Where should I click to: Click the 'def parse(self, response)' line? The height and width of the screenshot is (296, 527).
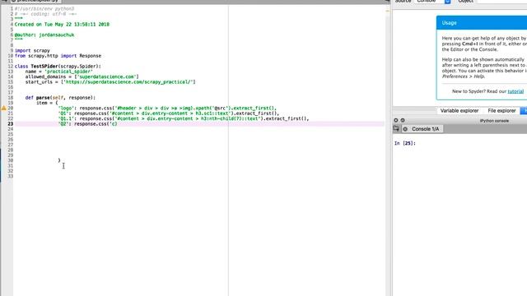pos(60,98)
